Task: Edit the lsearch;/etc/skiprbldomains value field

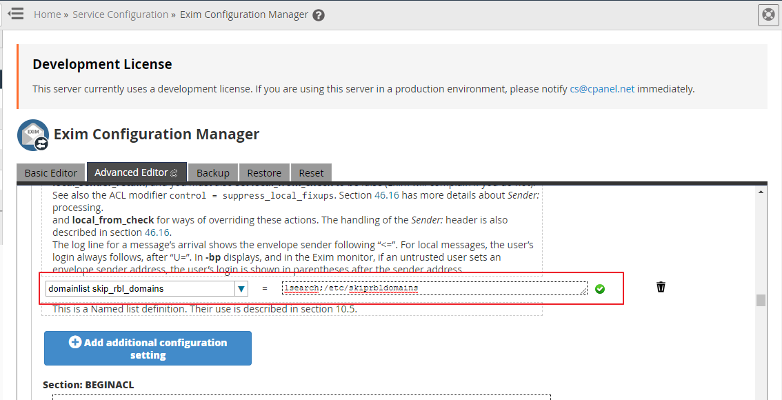Action: [434, 288]
